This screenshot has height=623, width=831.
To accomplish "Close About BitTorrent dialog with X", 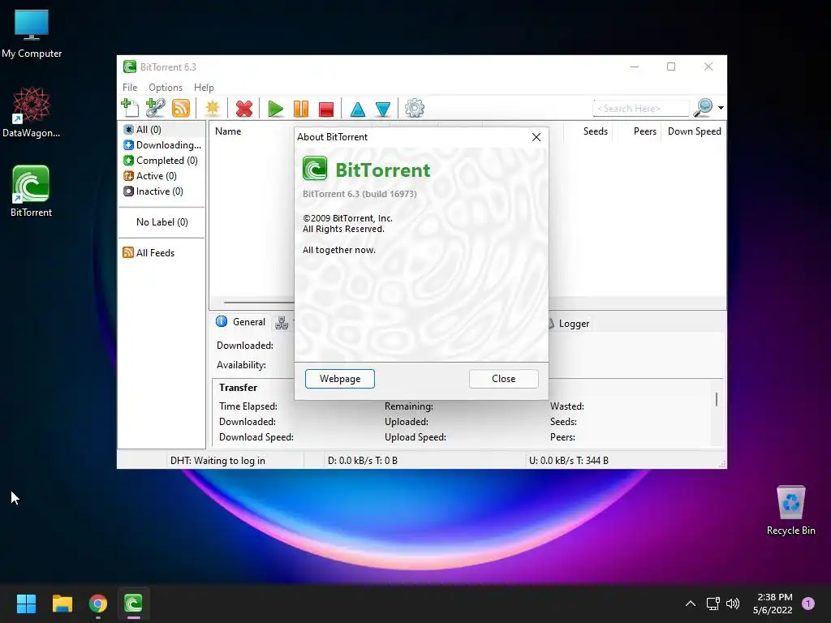I will [536, 137].
